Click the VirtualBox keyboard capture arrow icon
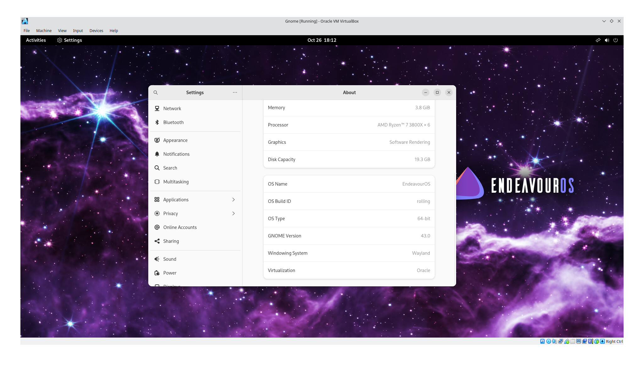Image resolution: width=644 pixels, height=369 pixels. tap(602, 341)
